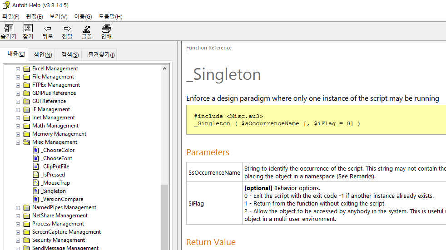Expand the Excel Management node

pyautogui.click(x=18, y=69)
